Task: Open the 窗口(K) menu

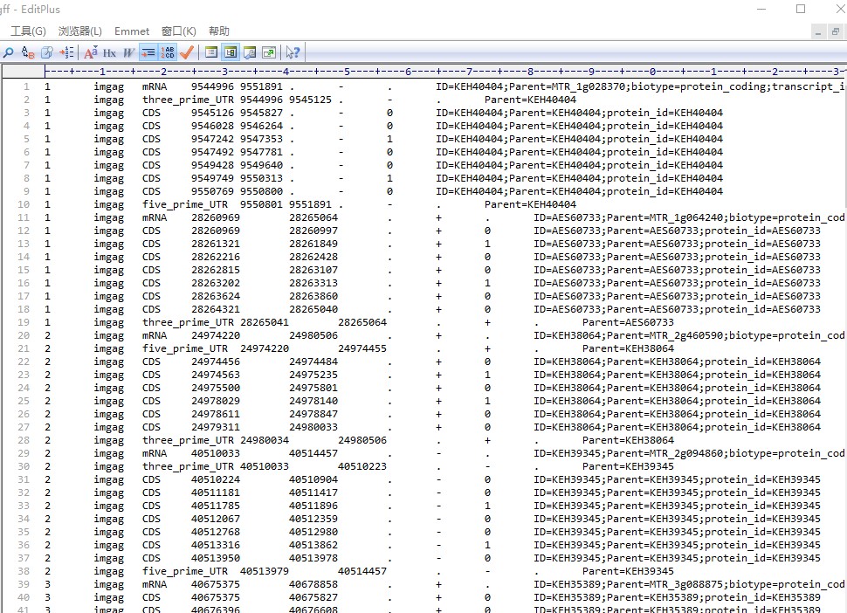Action: pos(179,31)
